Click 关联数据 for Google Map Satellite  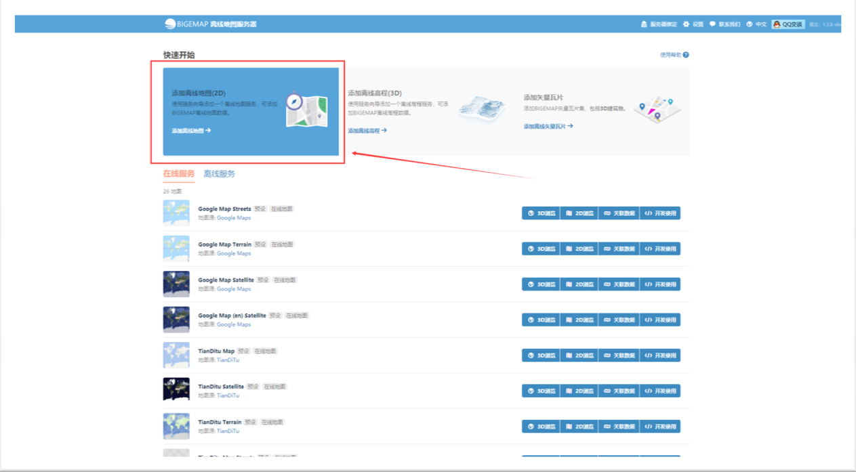[619, 284]
